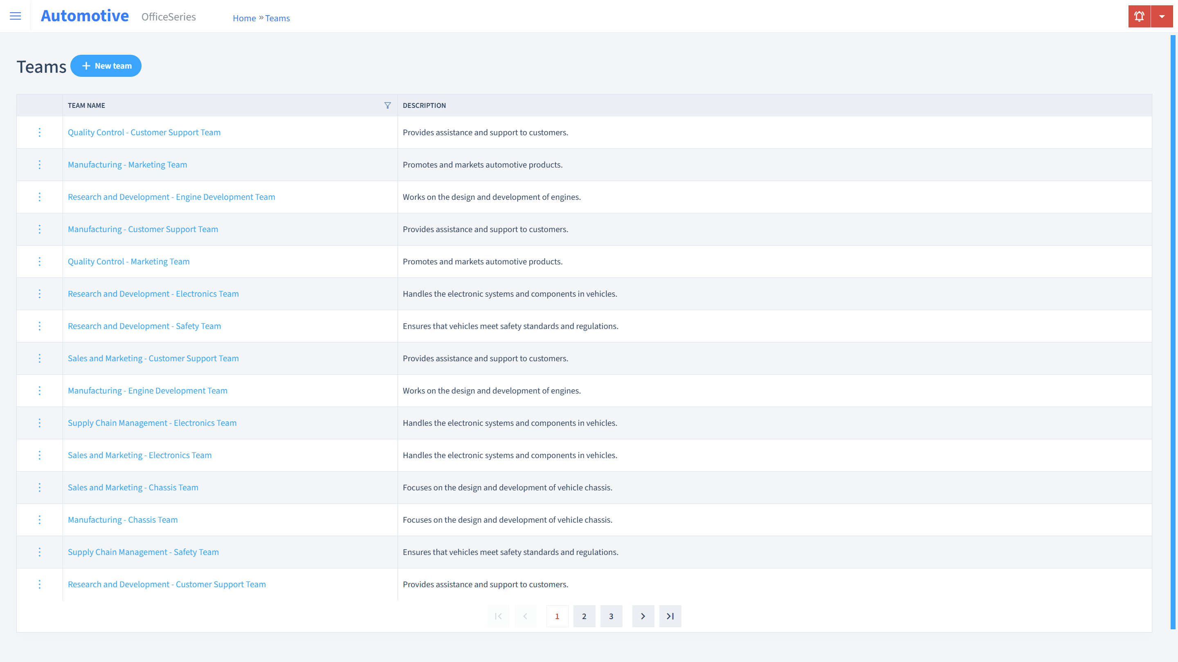The image size is (1178, 662).
Task: Click the Teams breadcrumb navigation item
Action: tap(277, 18)
